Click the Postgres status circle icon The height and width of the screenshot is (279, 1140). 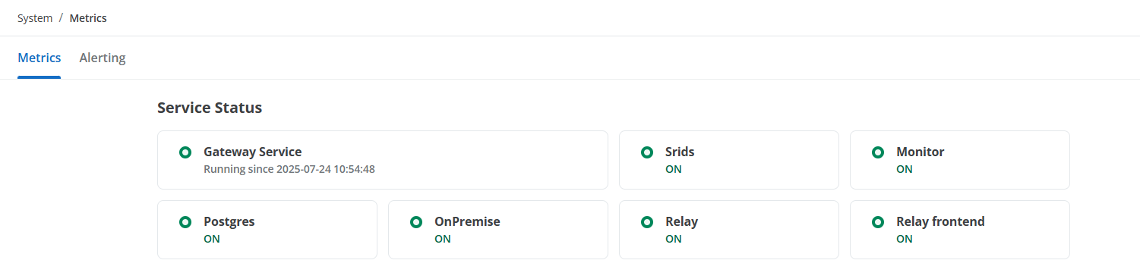point(185,222)
